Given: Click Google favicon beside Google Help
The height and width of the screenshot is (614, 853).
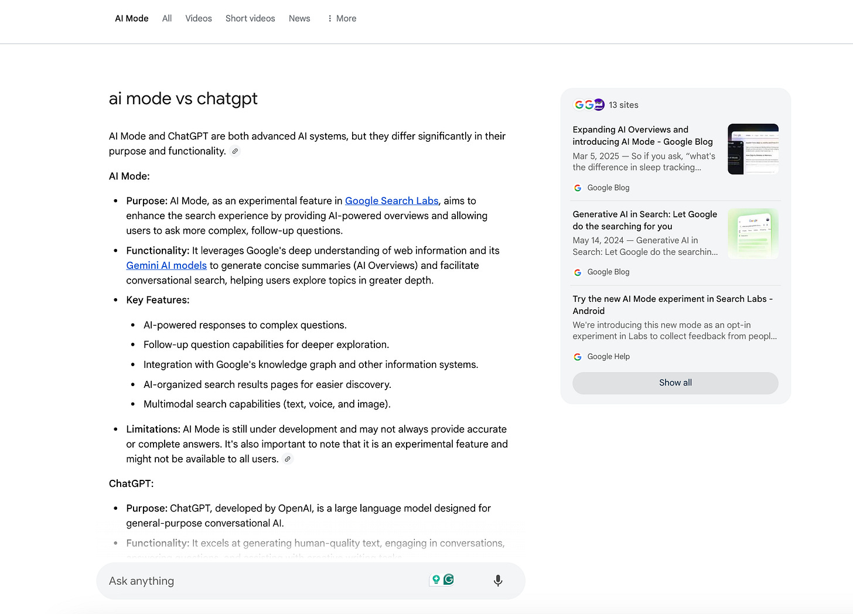Looking at the screenshot, I should tap(578, 357).
